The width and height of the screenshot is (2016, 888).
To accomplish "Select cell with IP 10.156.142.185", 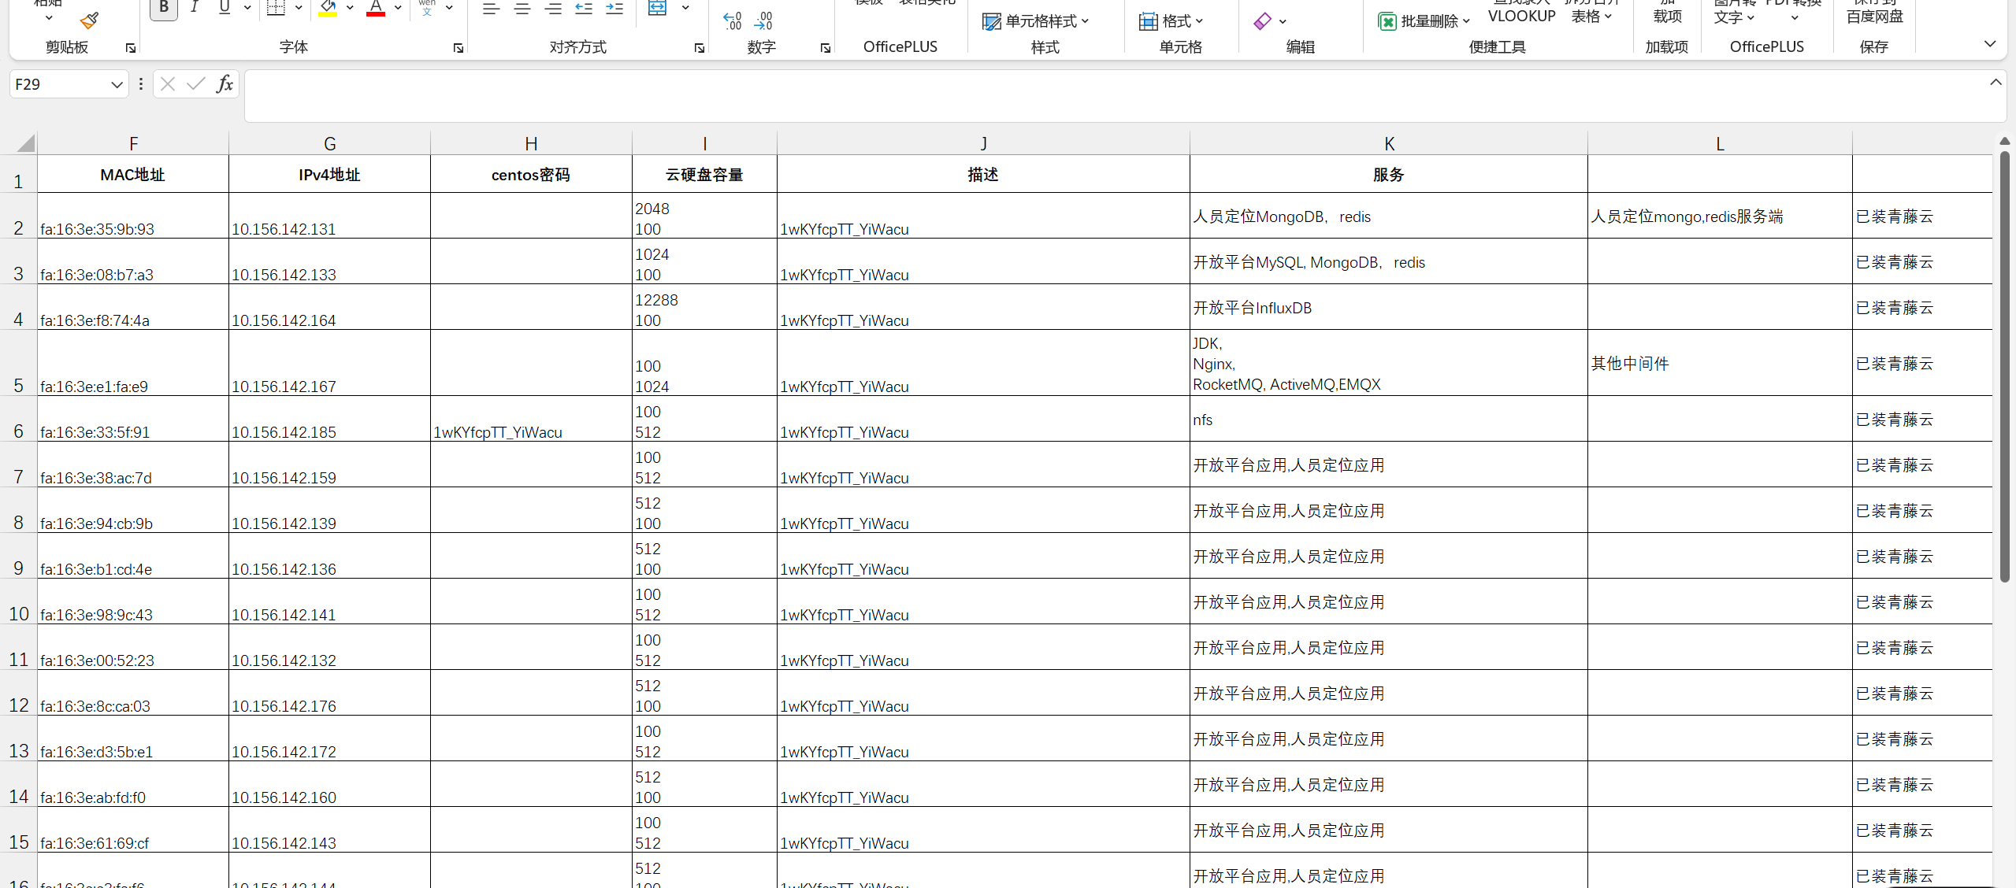I will coord(329,419).
